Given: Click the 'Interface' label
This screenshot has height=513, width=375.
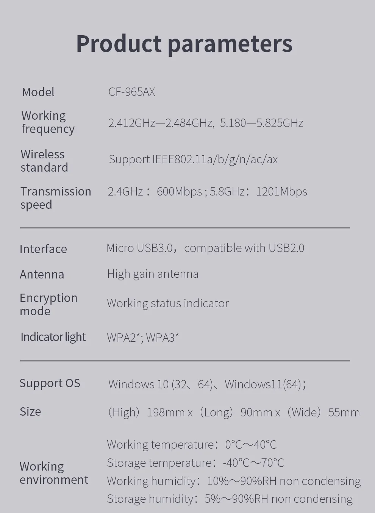Looking at the screenshot, I should [x=43, y=249].
